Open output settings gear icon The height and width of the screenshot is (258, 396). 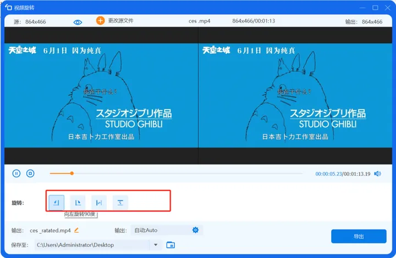(x=195, y=230)
